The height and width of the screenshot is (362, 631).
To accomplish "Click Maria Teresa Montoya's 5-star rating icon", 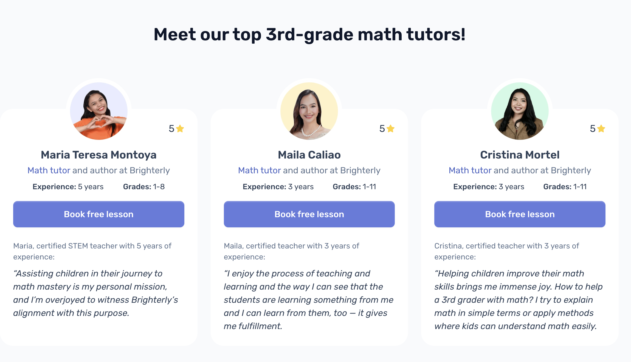I will coord(180,128).
